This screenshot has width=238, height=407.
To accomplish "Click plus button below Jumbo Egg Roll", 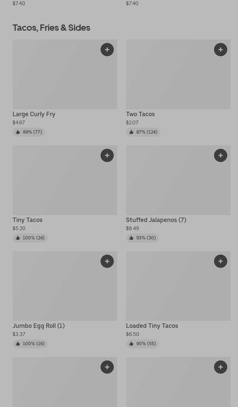I will click(x=107, y=367).
